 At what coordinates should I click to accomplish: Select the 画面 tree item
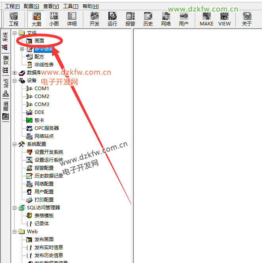pyautogui.click(x=39, y=41)
